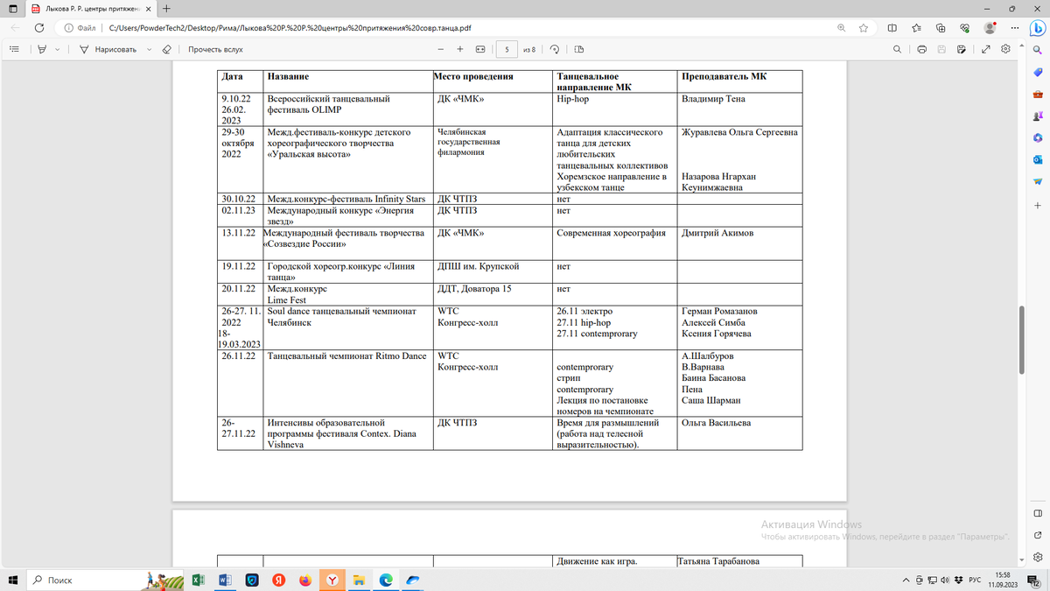Search within the PDF document
The image size is (1050, 591).
898,49
